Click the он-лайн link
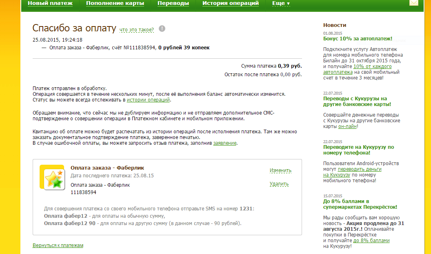This screenshot has width=431, height=254. (x=347, y=126)
